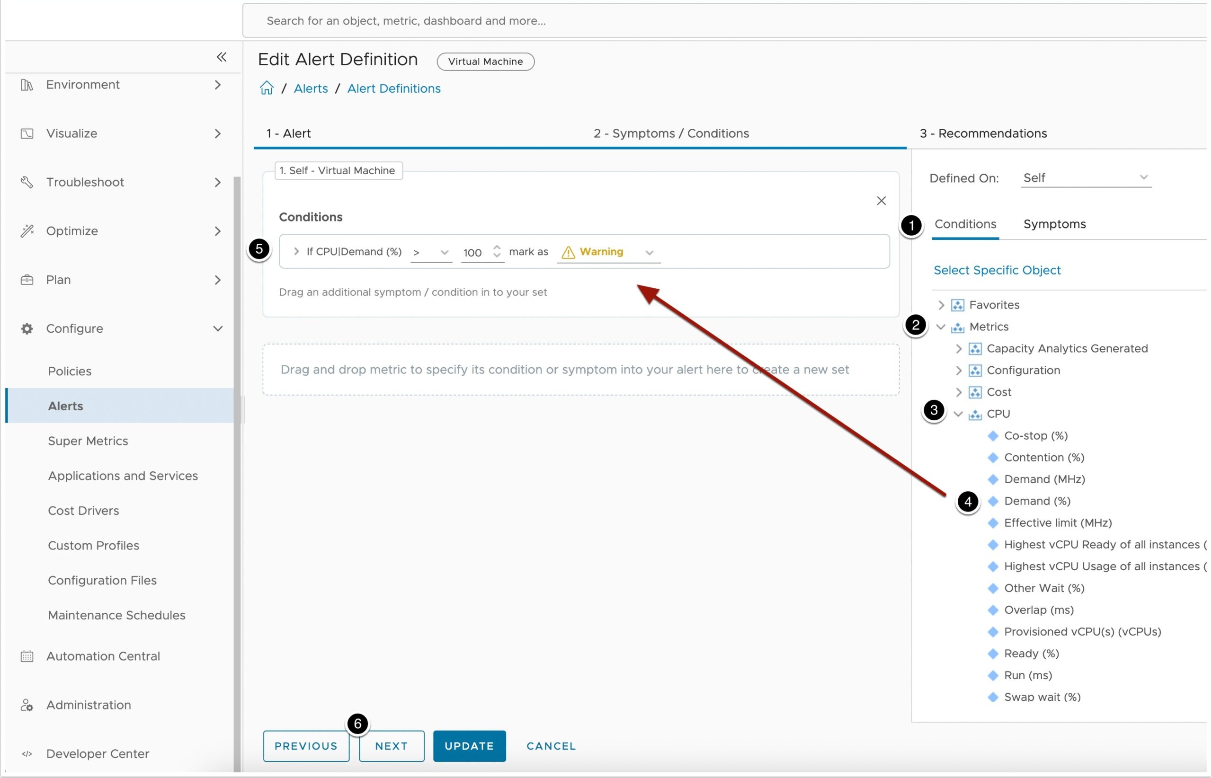Open Cost Drivers in the sidebar
1212x778 pixels.
point(83,511)
